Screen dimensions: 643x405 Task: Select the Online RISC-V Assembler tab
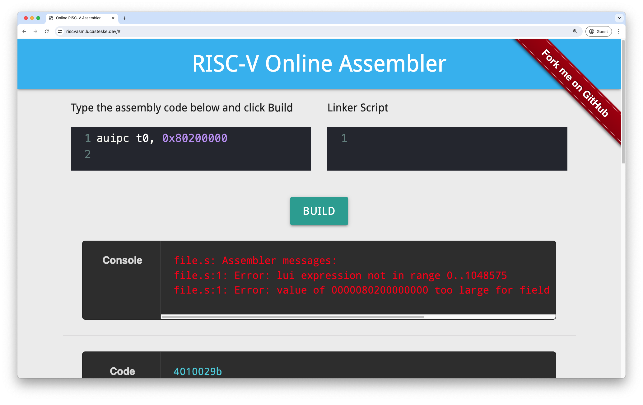point(82,18)
